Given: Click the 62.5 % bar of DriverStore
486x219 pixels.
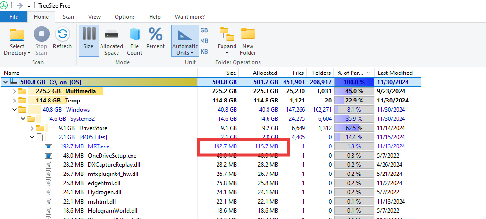Looking at the screenshot, I should (x=353, y=128).
